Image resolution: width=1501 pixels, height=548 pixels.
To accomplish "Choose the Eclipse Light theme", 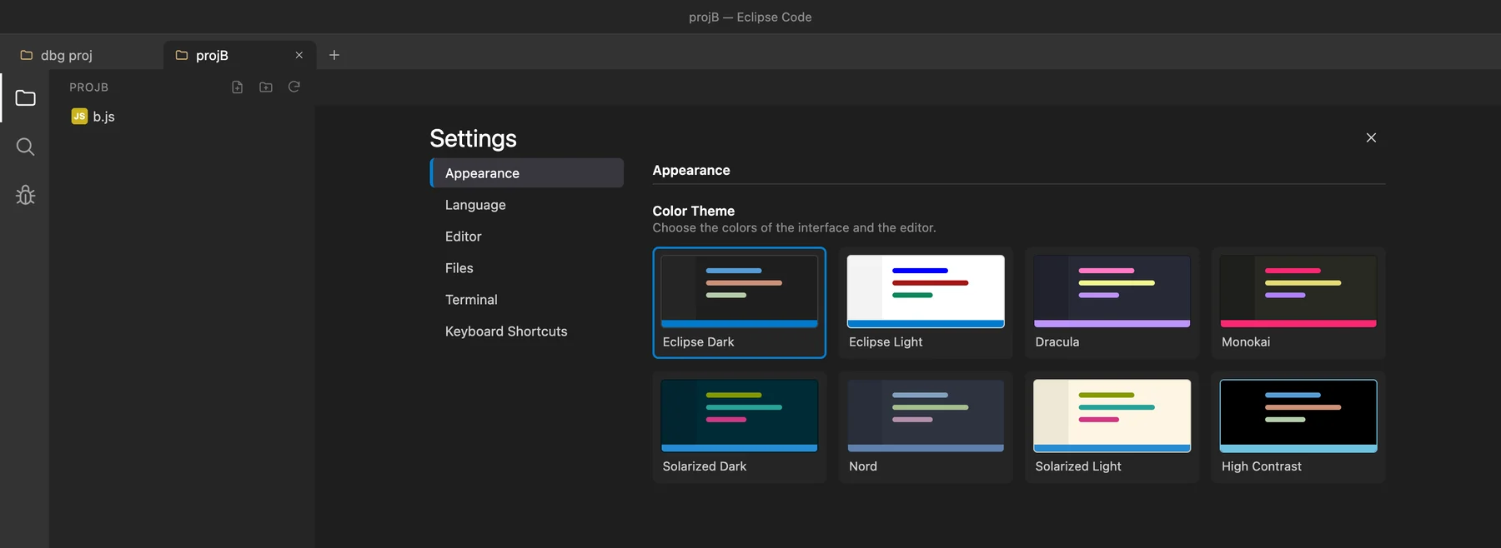I will point(926,302).
